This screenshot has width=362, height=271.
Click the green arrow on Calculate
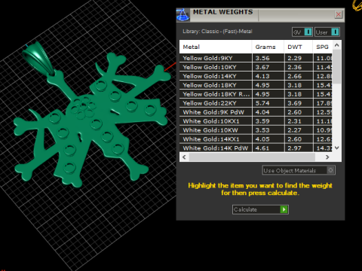[284, 209]
